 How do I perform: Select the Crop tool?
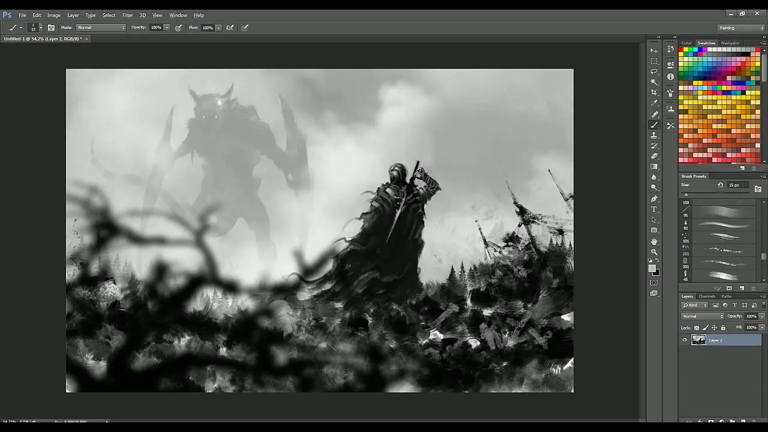(x=654, y=92)
